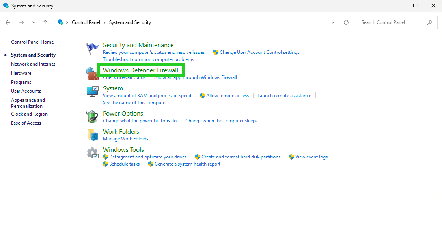Click the Work Folders blue folder icon
This screenshot has height=232, width=442.
(92, 134)
